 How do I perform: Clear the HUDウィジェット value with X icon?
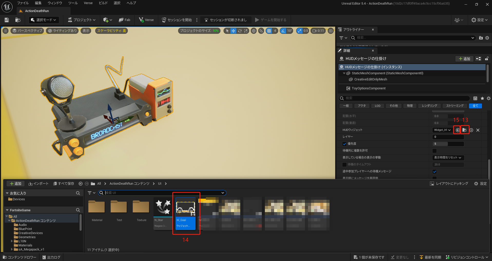click(x=478, y=130)
